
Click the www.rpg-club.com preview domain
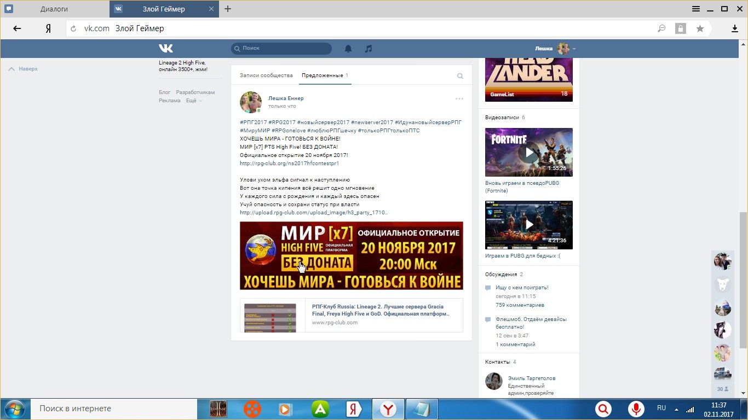(335, 323)
